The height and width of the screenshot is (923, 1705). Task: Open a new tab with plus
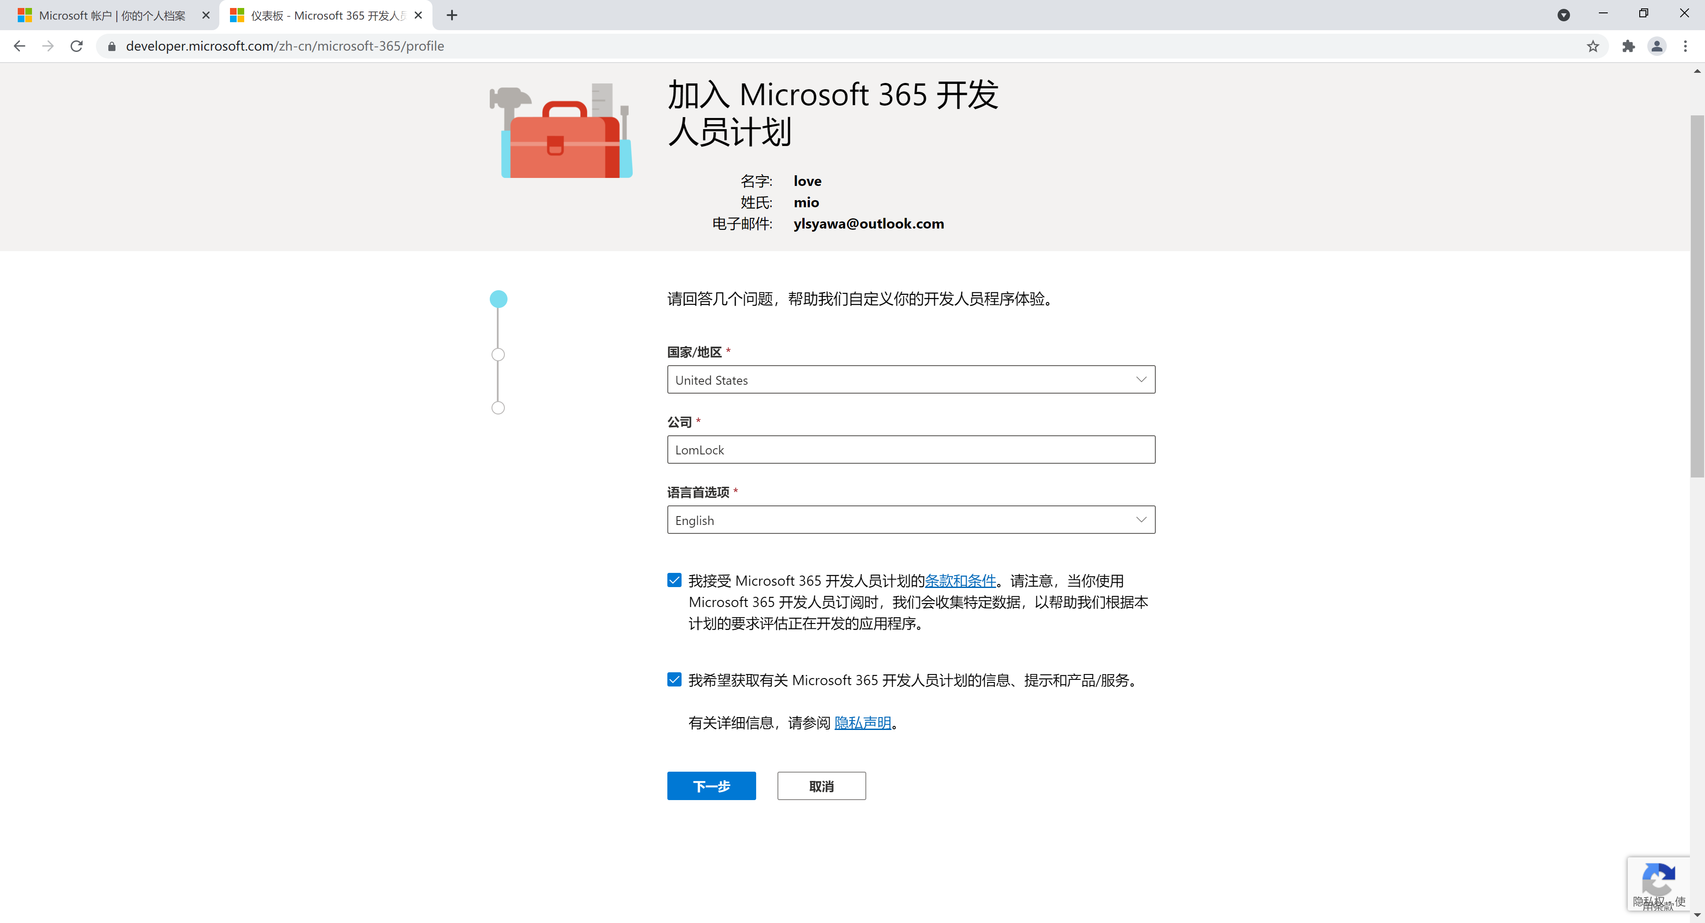[x=452, y=15]
